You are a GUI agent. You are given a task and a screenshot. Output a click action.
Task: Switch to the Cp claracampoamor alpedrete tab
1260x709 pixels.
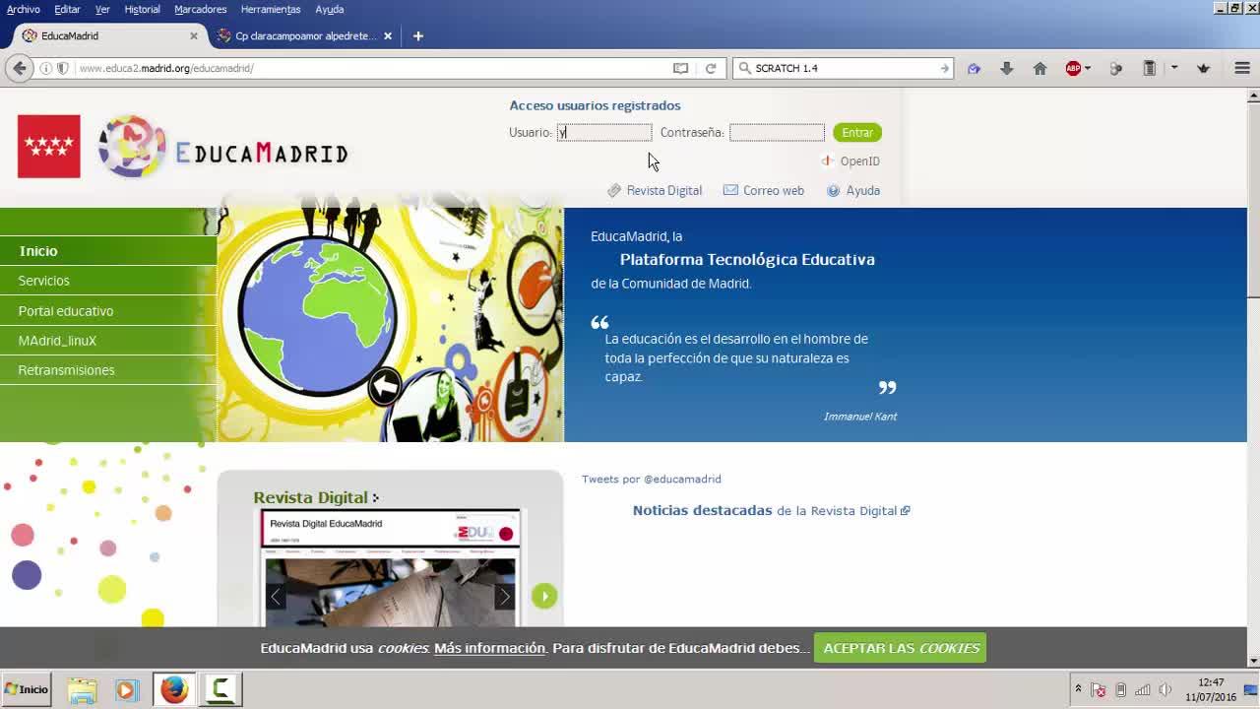[305, 35]
